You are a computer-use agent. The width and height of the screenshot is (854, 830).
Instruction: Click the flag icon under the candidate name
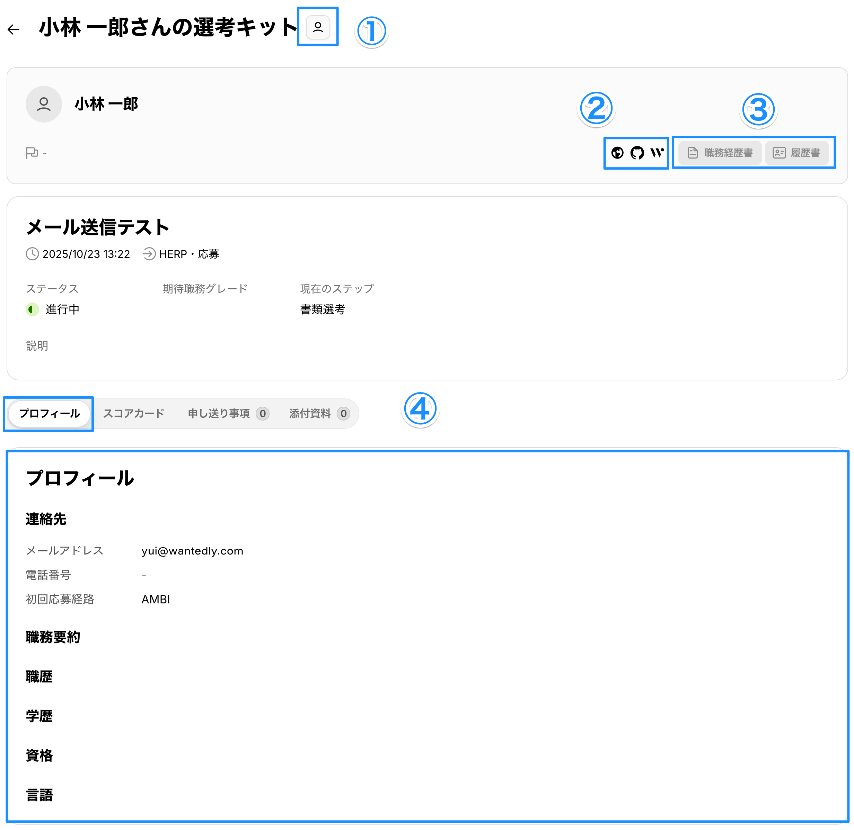pyautogui.click(x=32, y=153)
